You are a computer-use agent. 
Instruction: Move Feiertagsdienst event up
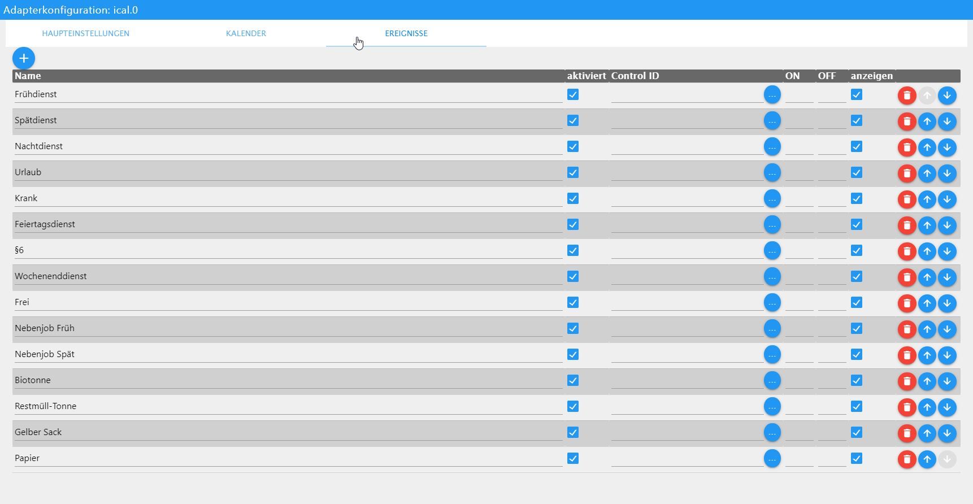coord(927,225)
